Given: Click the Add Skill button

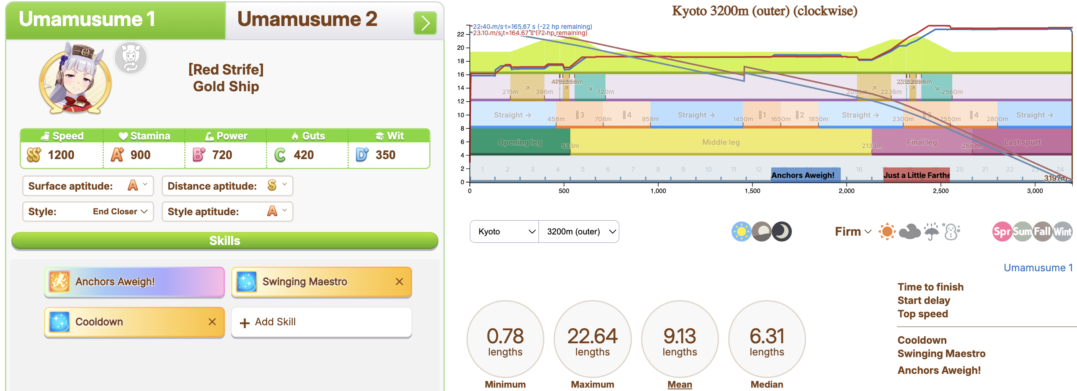Looking at the screenshot, I should [x=322, y=322].
